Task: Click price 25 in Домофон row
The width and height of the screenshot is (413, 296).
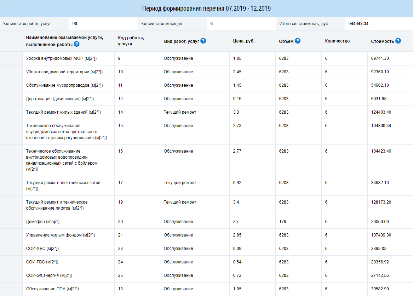Action: tap(235, 222)
